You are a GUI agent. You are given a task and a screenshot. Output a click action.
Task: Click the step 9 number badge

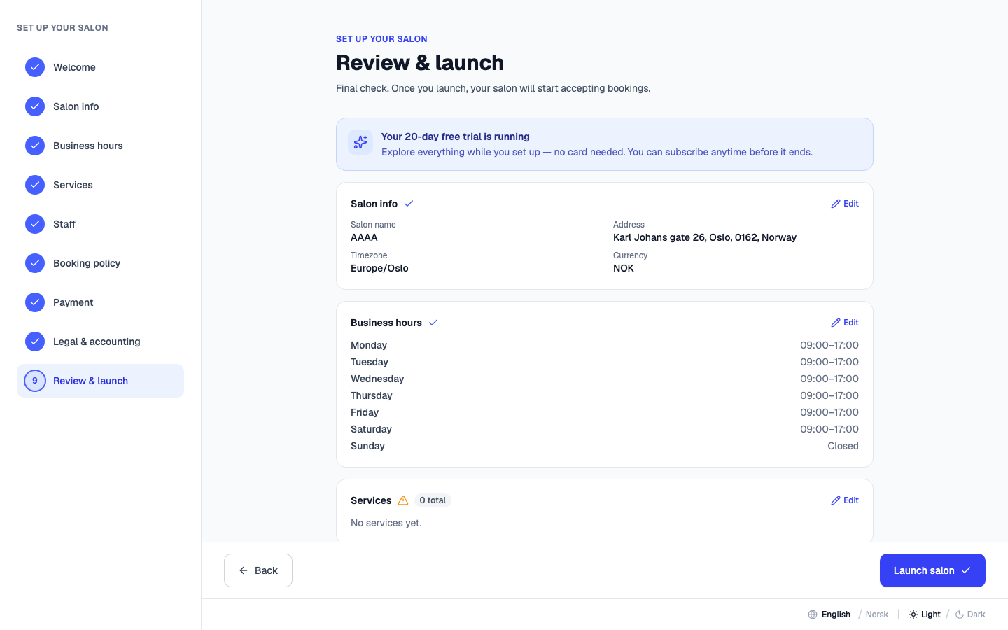coord(35,381)
